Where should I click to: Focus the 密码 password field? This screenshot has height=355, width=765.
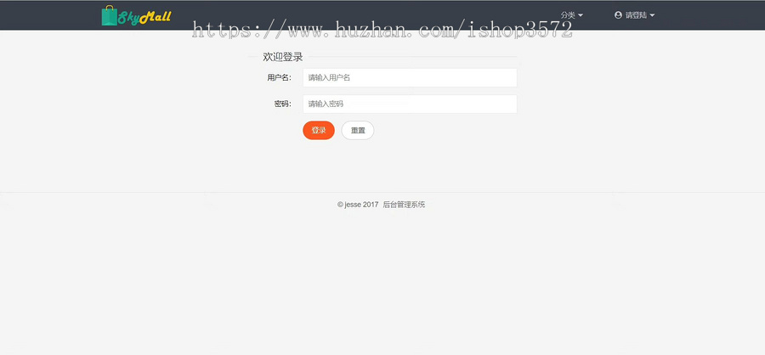pos(410,104)
